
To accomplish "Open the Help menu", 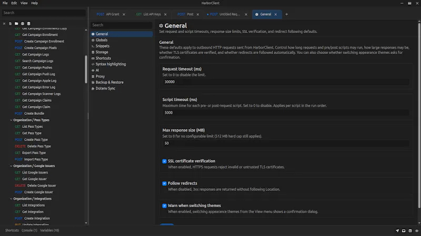I will pos(34,3).
